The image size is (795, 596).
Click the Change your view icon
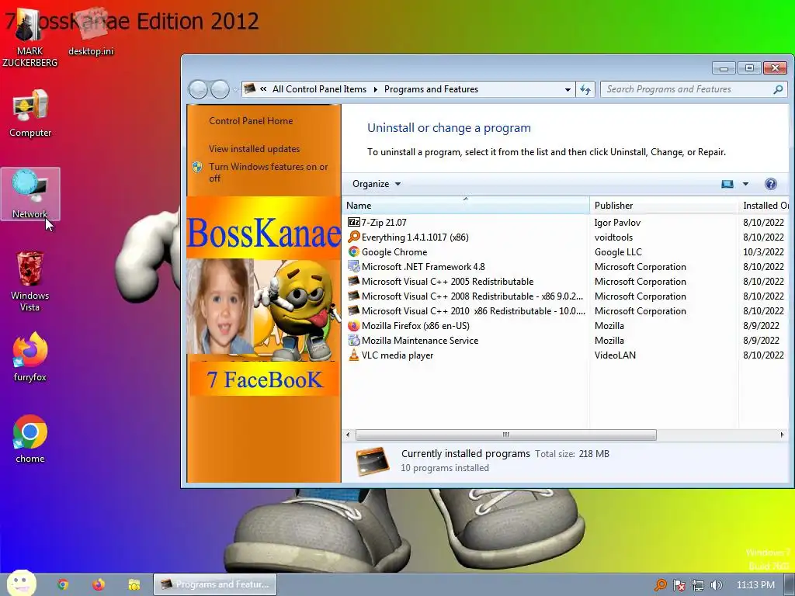(727, 184)
